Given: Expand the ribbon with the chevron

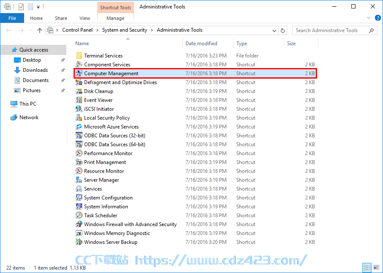Looking at the screenshot, I should pyautogui.click(x=369, y=18).
